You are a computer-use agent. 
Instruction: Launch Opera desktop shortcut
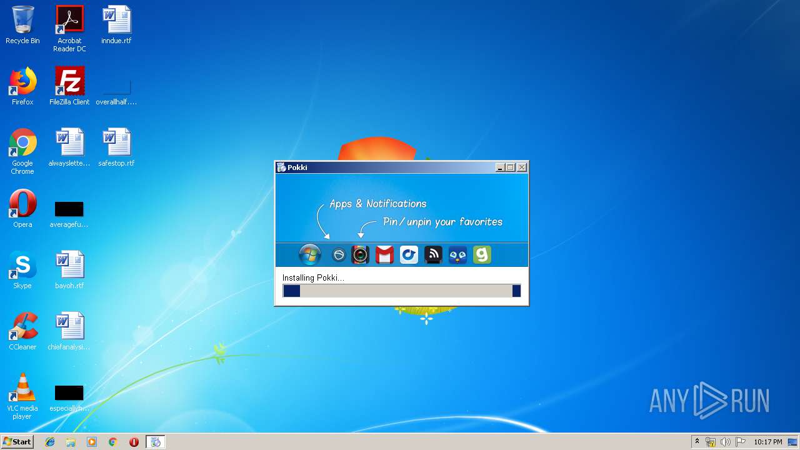tap(22, 209)
